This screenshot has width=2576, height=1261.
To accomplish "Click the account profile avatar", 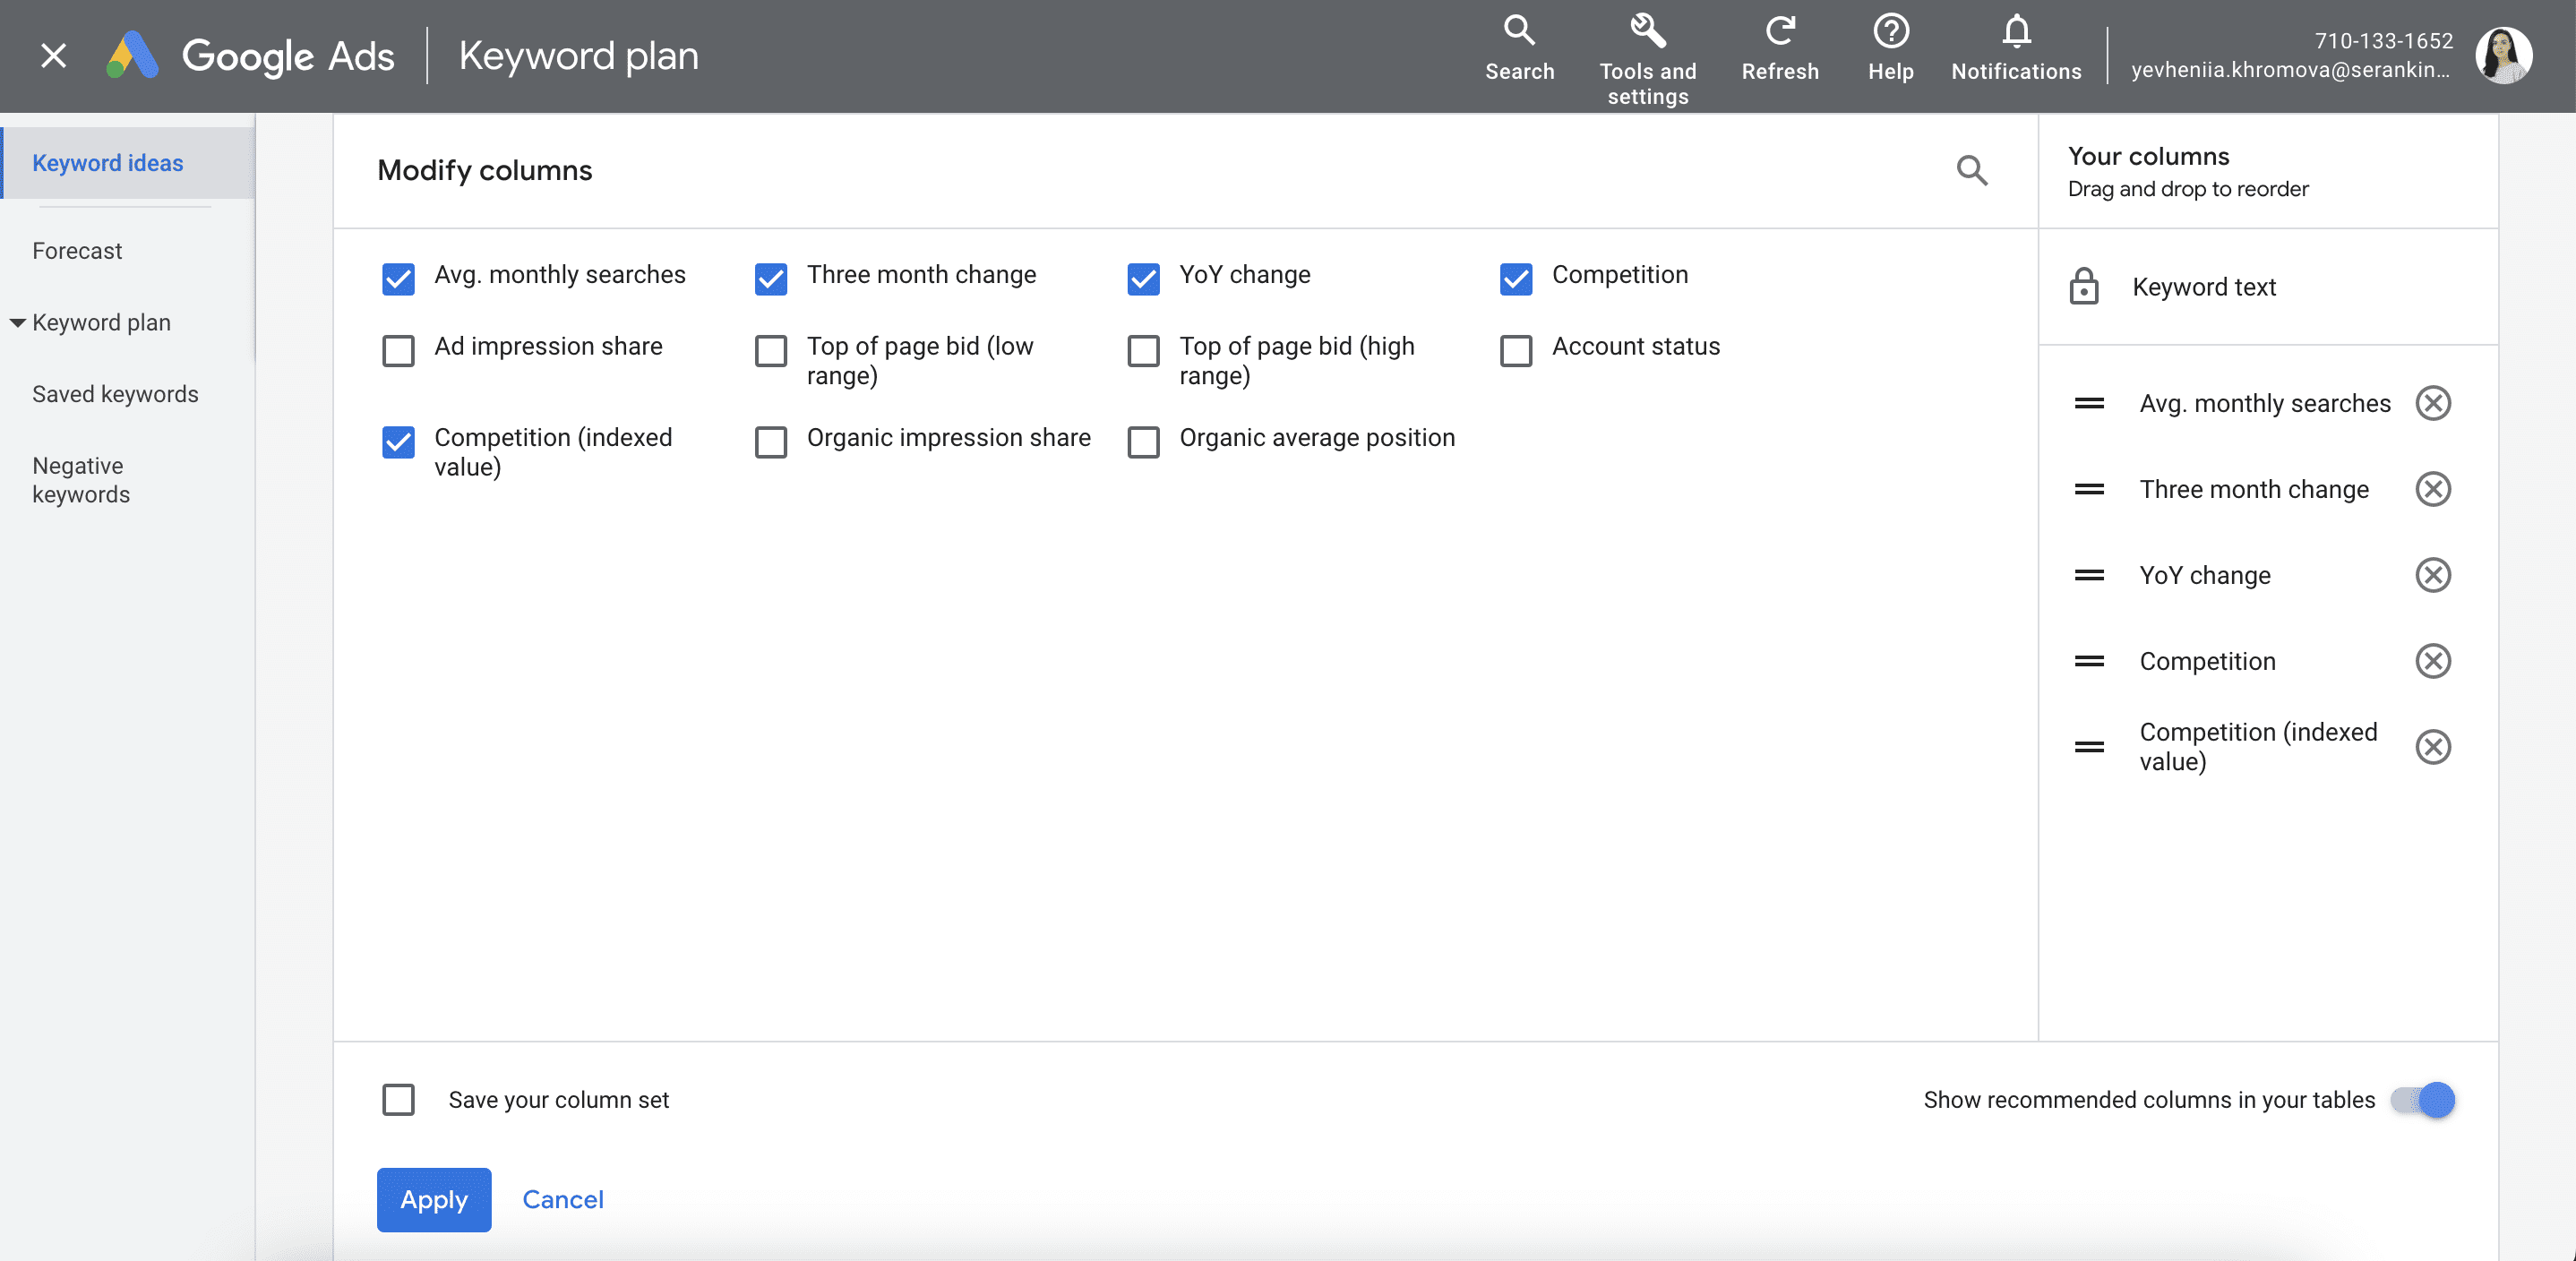I will (2504, 55).
